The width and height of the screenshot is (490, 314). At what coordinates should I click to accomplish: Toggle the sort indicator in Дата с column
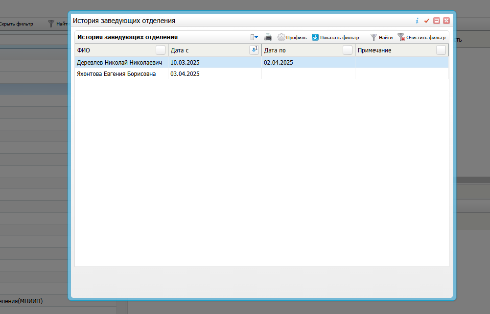[254, 49]
